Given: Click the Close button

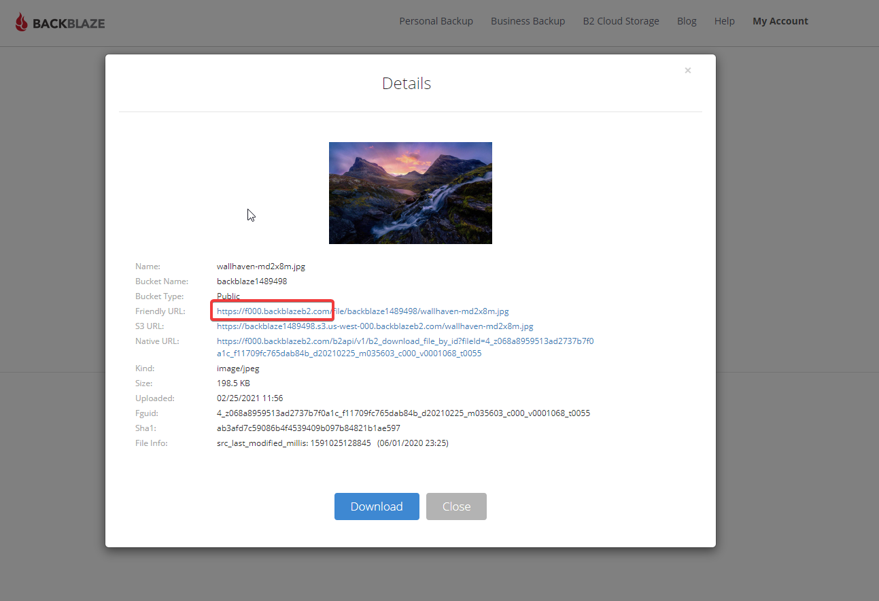Looking at the screenshot, I should point(456,506).
